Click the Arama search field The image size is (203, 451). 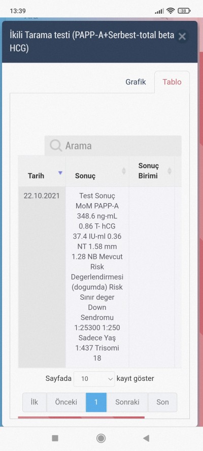(113, 146)
